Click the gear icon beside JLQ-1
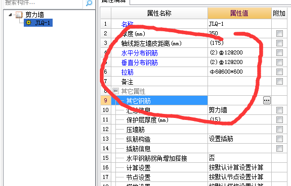 tap(28, 23)
